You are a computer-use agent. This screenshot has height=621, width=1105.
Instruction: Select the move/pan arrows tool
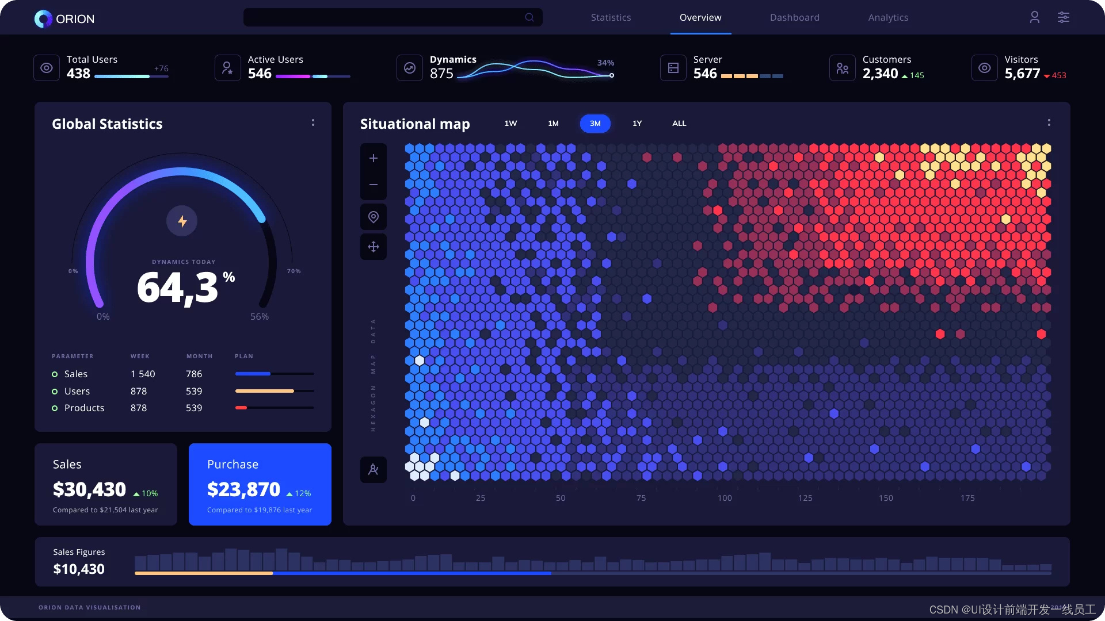(374, 247)
